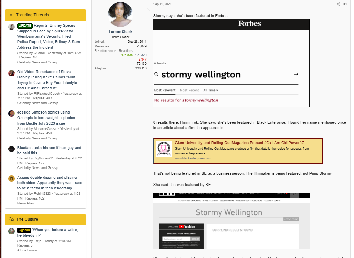Select Most Relevant tab in Forbes image

(x=165, y=90)
